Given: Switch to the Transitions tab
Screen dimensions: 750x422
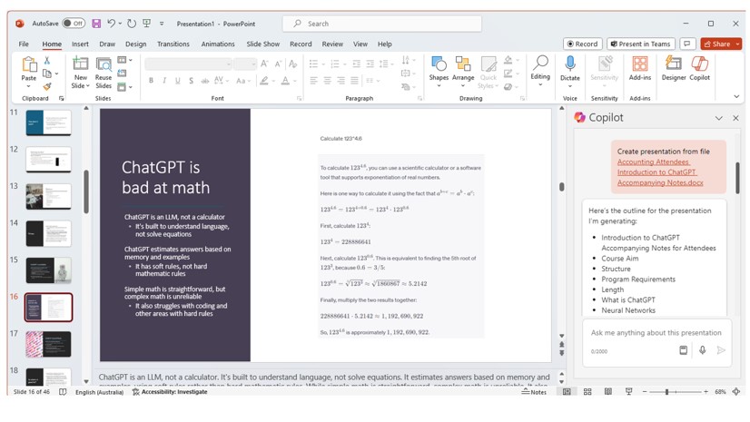Looking at the screenshot, I should 173,44.
